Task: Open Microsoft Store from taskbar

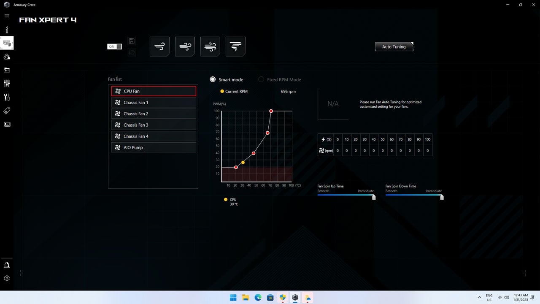Action: pyautogui.click(x=270, y=297)
